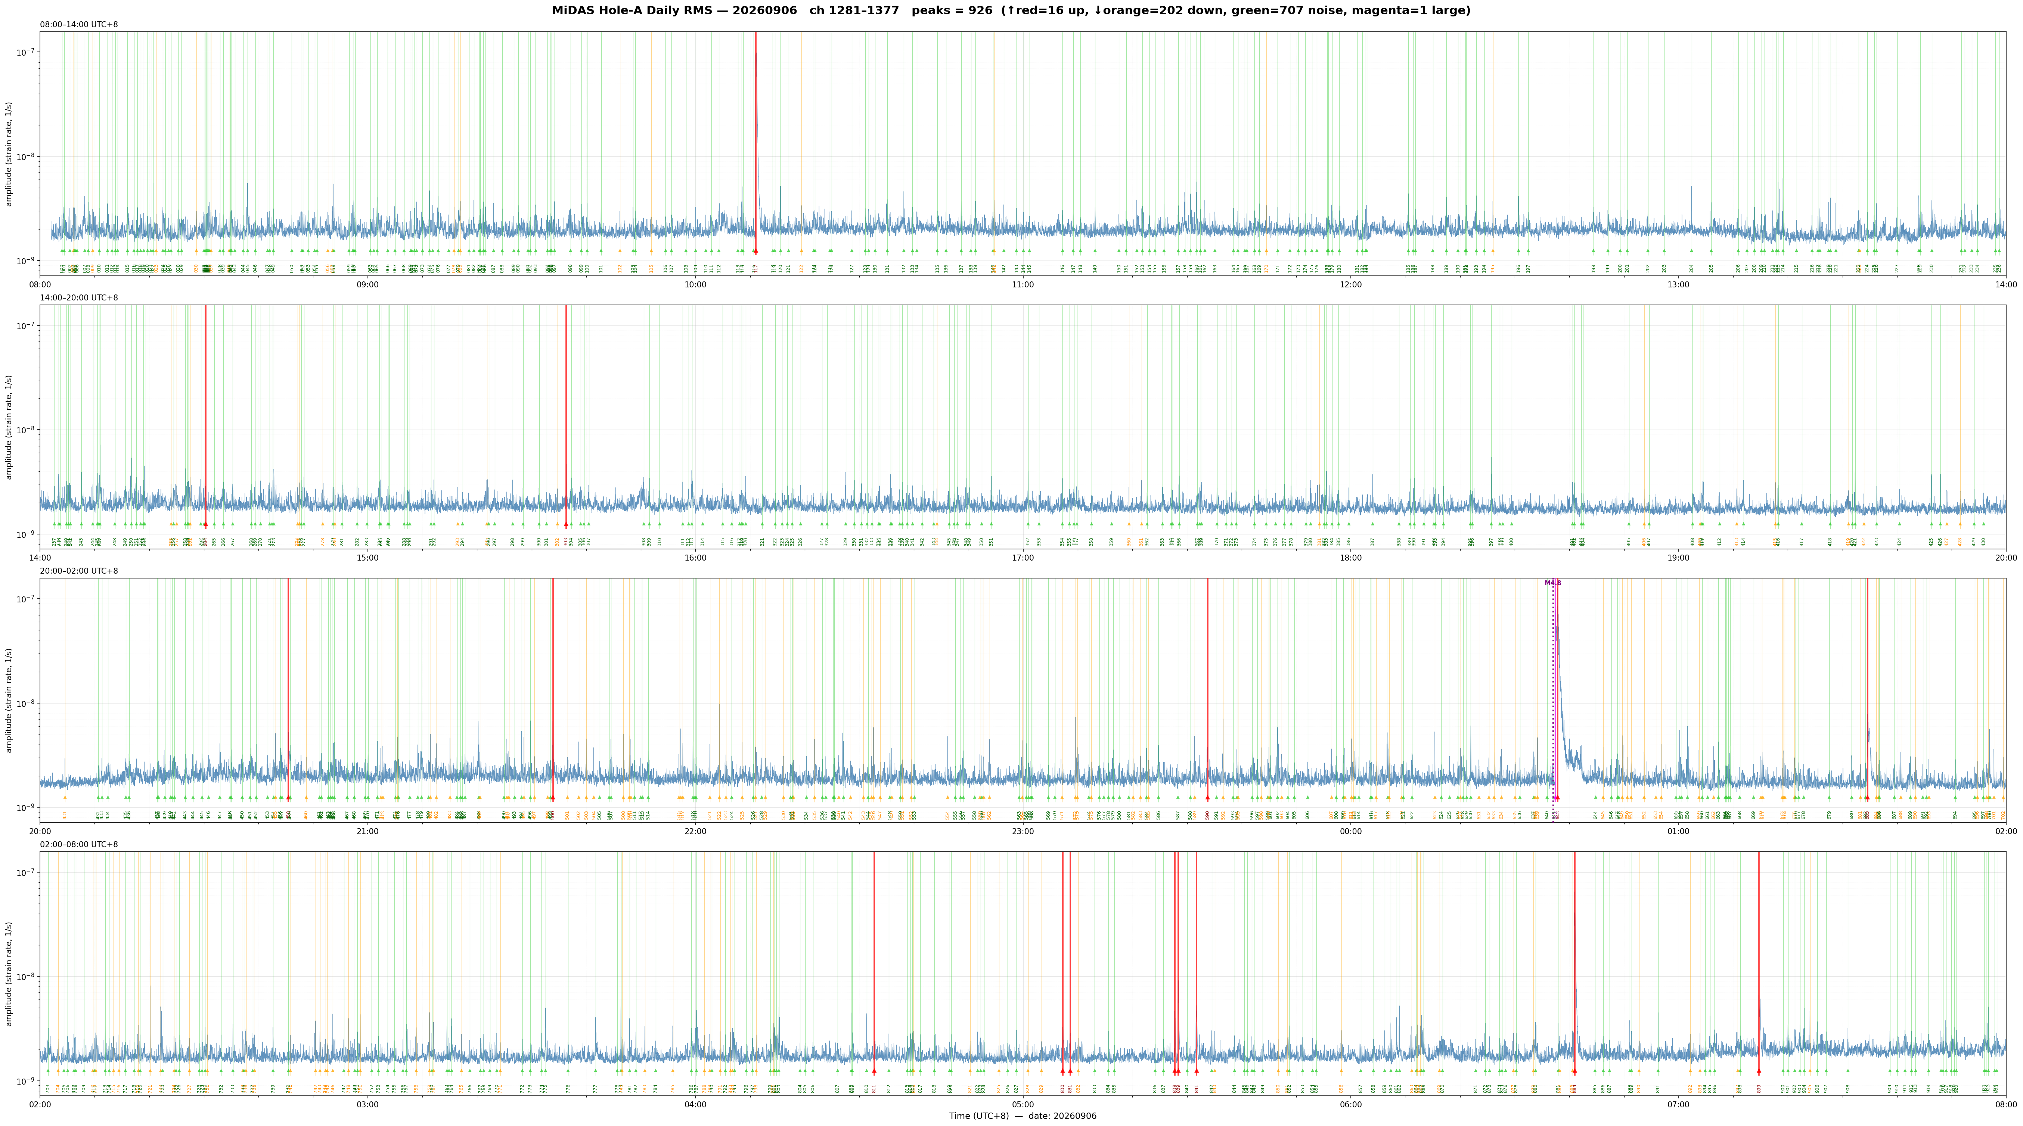Image resolution: width=2023 pixels, height=1126 pixels.
Task: Click the green peak number 131
Action: 888,268
